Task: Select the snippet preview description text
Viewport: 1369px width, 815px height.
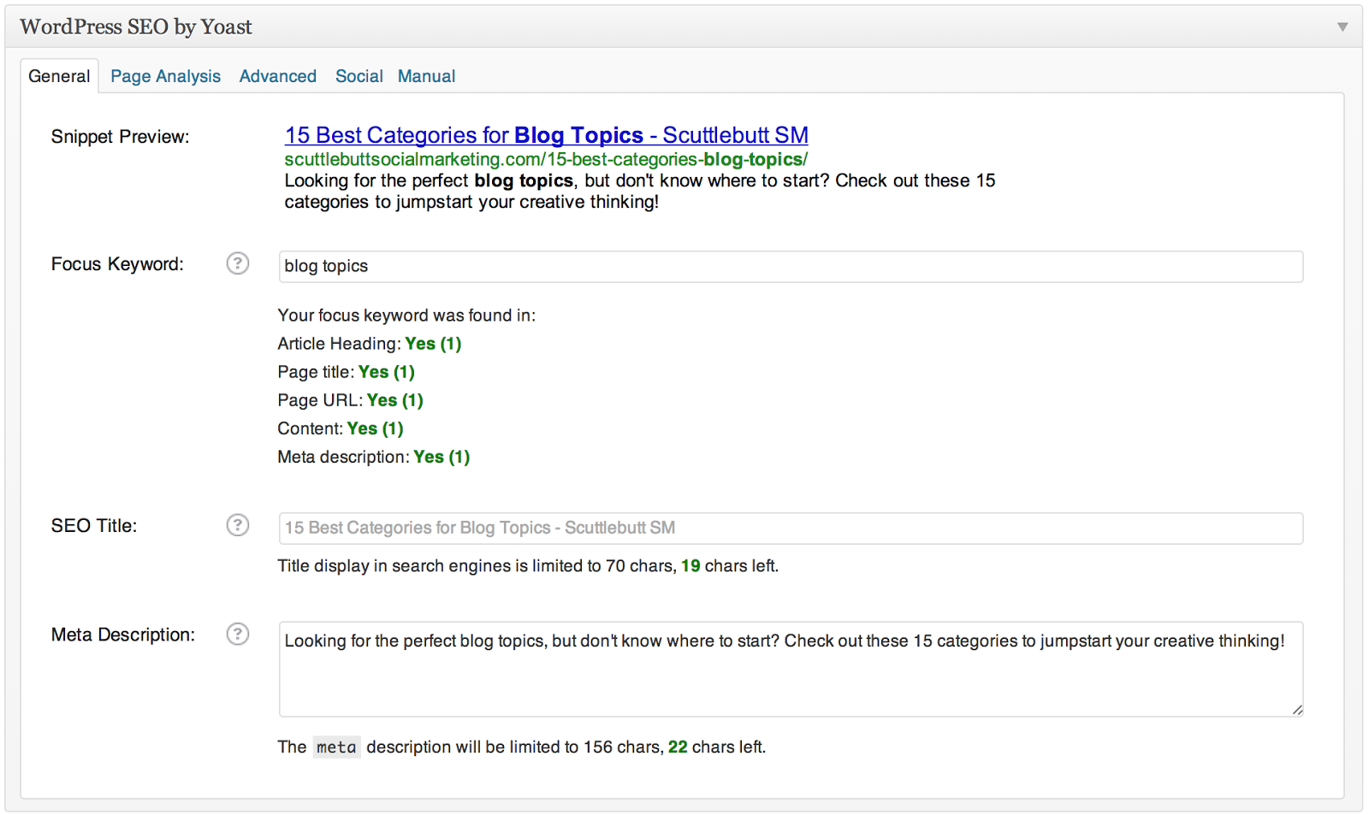Action: (x=640, y=192)
